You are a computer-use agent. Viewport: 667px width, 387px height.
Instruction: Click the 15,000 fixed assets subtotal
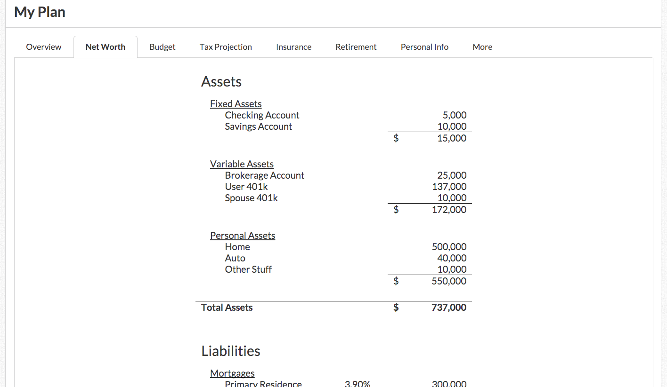click(452, 138)
